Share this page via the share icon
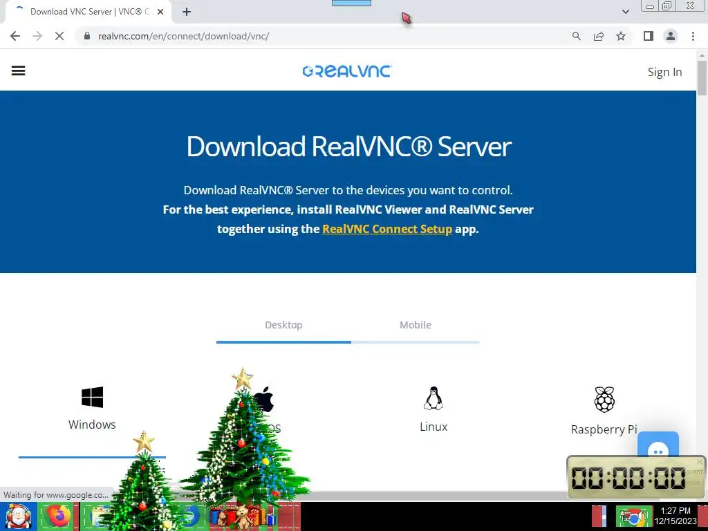This screenshot has width=708, height=531. coord(599,36)
